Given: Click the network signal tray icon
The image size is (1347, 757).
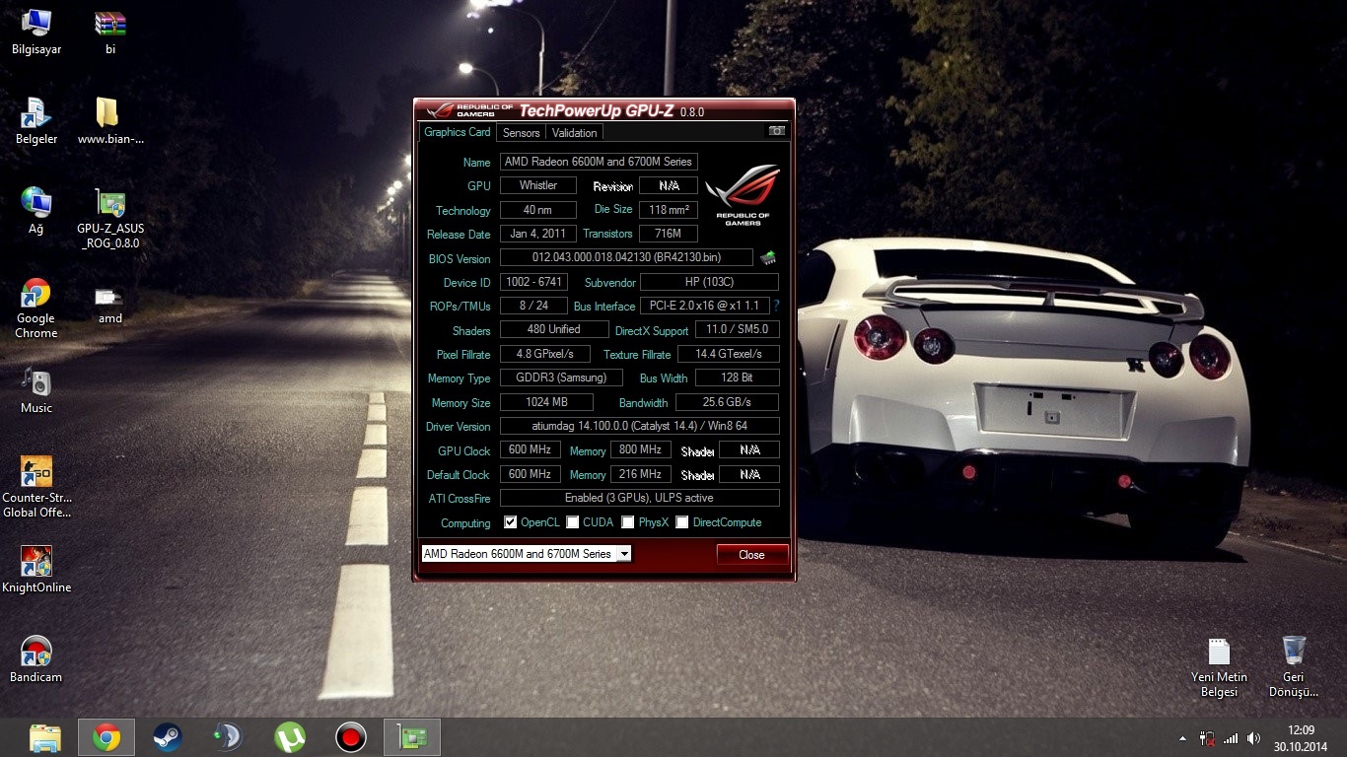Looking at the screenshot, I should [1230, 737].
